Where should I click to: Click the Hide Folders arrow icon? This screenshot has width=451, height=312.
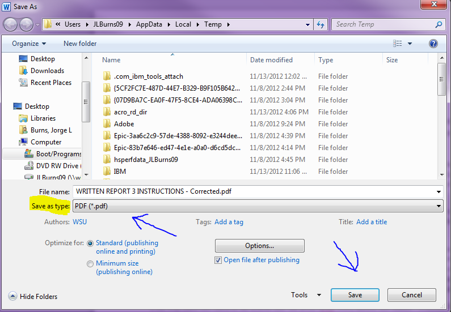12,296
